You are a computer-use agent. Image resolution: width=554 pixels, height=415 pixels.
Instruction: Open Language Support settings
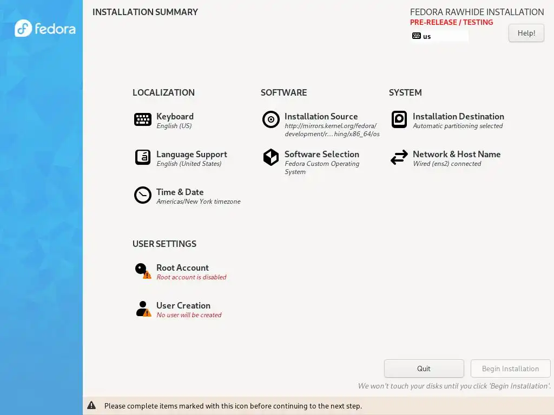192,154
